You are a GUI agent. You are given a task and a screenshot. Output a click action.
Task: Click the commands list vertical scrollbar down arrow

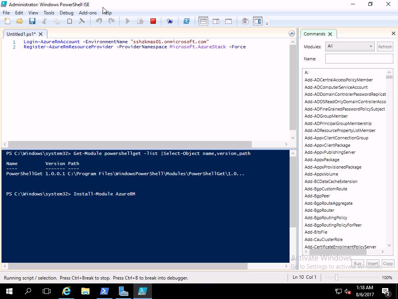pyautogui.click(x=389, y=245)
